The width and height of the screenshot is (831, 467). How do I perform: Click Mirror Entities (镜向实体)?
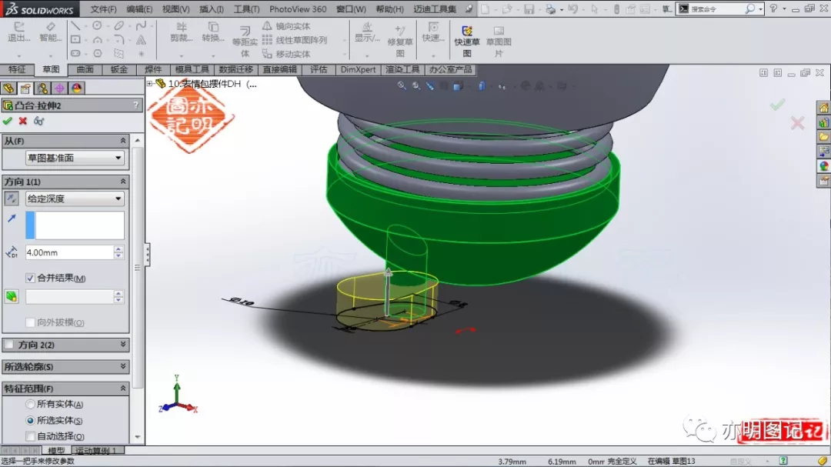tap(287, 26)
